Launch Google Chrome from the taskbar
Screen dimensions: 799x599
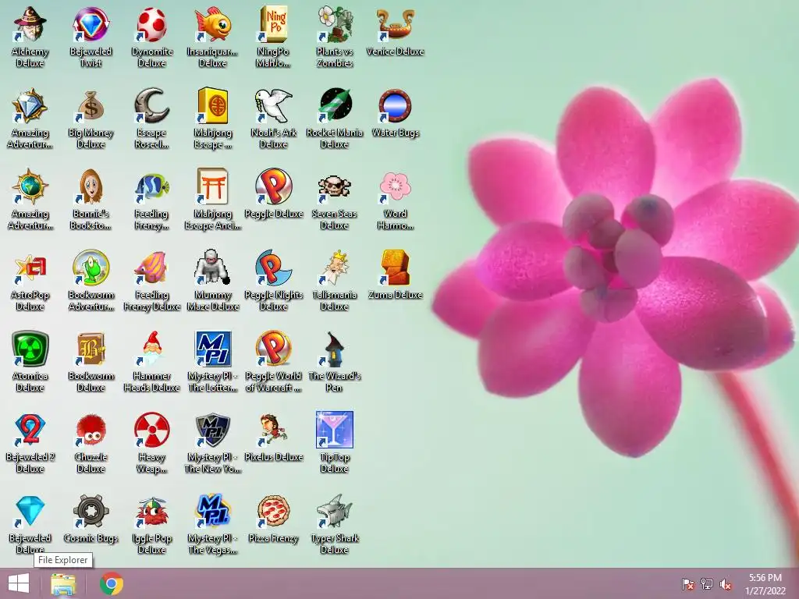tap(112, 583)
